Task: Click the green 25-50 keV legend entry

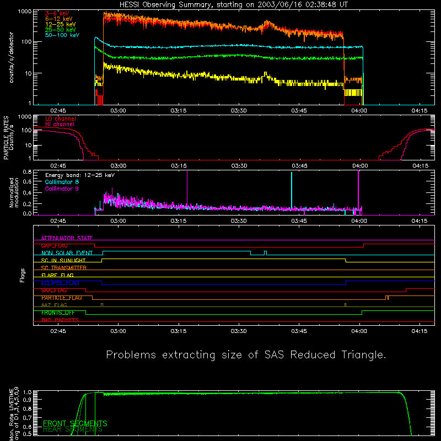Action: click(x=60, y=30)
